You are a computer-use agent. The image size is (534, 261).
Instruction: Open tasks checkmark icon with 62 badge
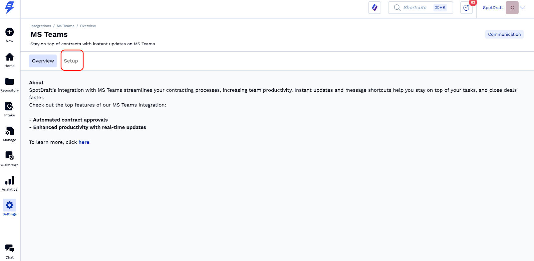[466, 8]
